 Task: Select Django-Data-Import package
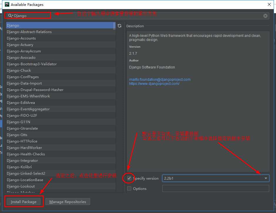click(61, 83)
